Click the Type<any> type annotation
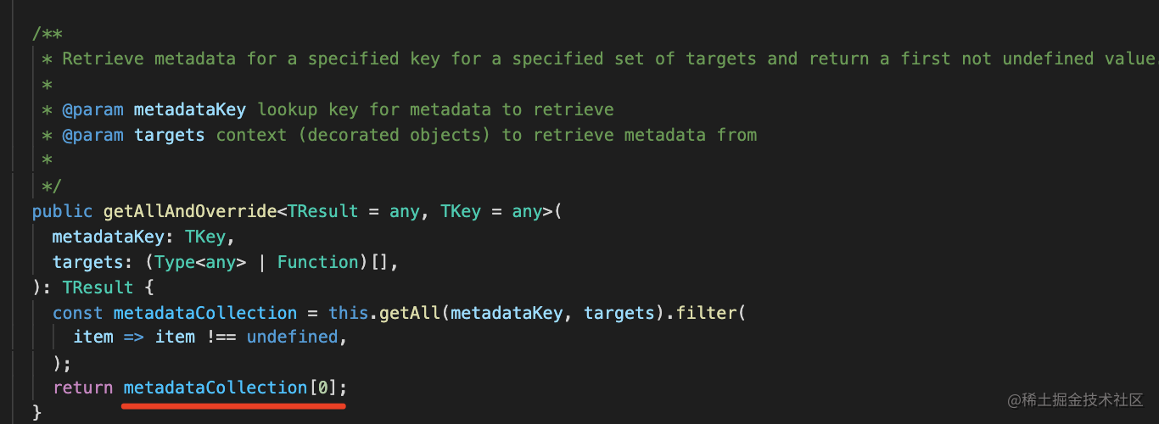 tap(200, 262)
